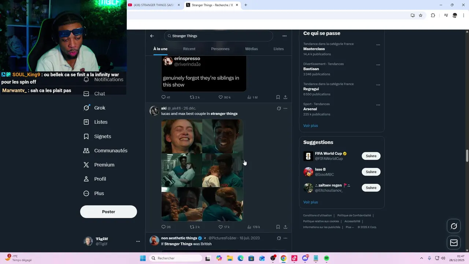Screen dimensions: 469x264
Task: Follow zaïtsev regen account
Action: click(x=371, y=188)
